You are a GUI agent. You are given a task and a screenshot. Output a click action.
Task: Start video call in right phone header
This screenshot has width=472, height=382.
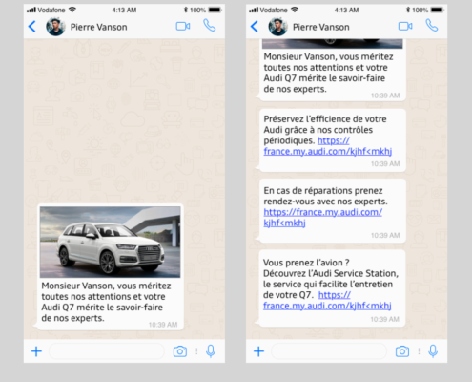pyautogui.click(x=405, y=26)
